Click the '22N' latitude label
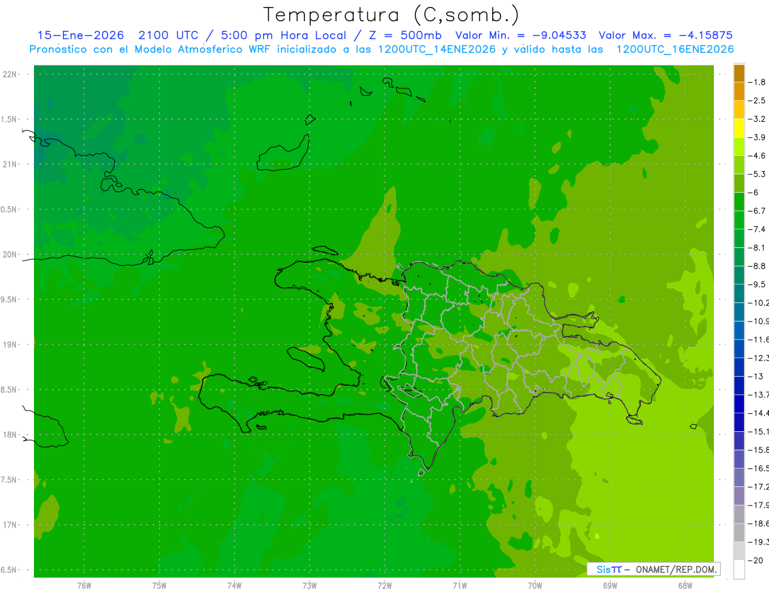The width and height of the screenshot is (769, 594). point(10,74)
